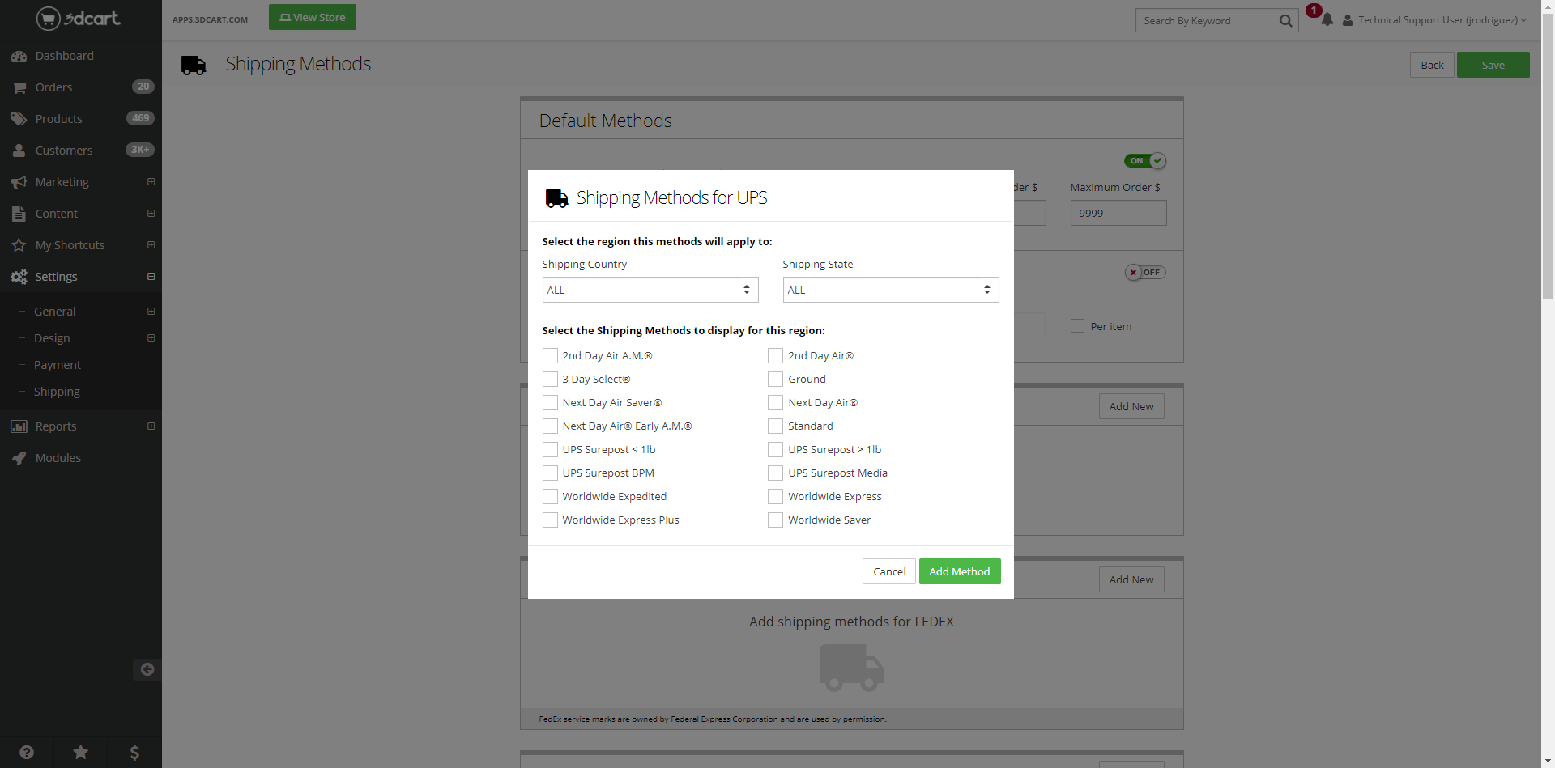Viewport: 1555px width, 768px height.
Task: Click the star favorites icon in sidebar footer
Action: [x=81, y=752]
